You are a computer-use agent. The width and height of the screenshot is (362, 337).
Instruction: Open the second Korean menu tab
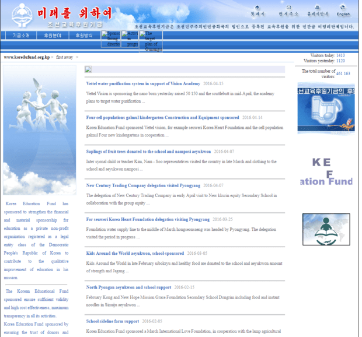coord(53,36)
